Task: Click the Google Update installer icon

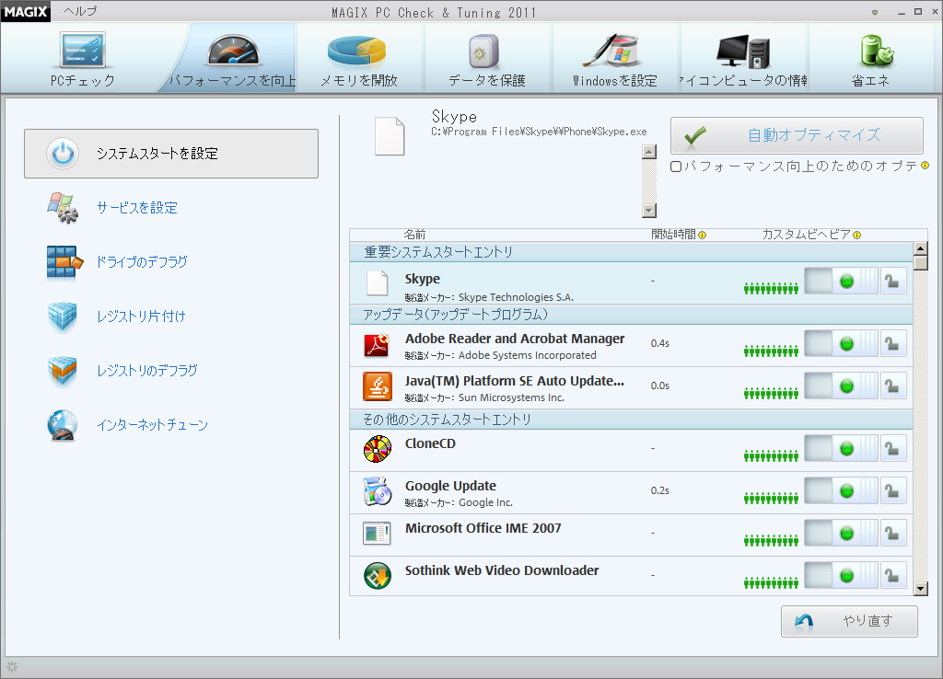Action: (377, 491)
